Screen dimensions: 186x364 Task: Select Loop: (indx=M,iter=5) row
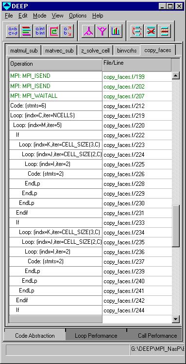tap(56, 126)
